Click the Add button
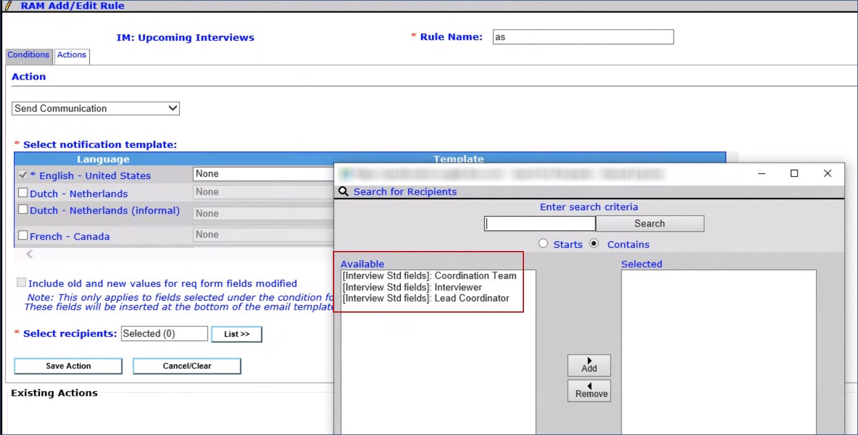858x435 pixels. click(589, 366)
